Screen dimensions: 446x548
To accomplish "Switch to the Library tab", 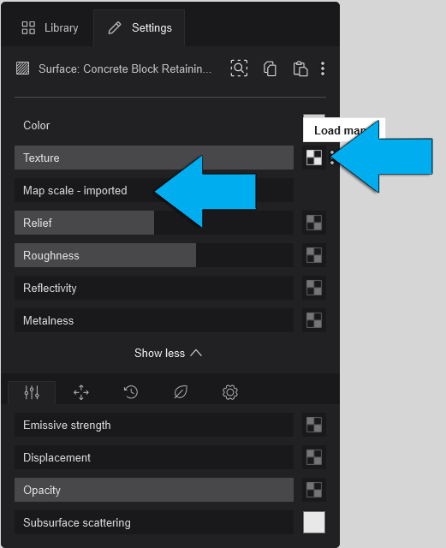I will 50,28.
